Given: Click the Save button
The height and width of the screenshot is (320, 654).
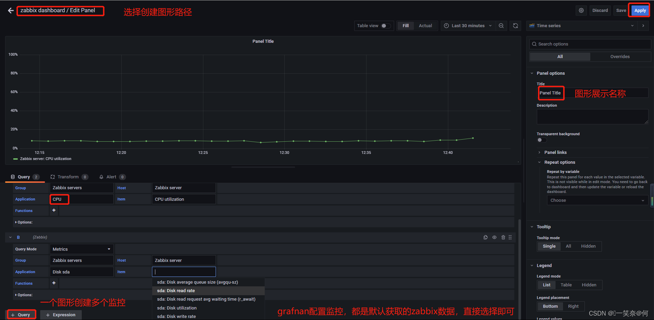Looking at the screenshot, I should point(621,11).
